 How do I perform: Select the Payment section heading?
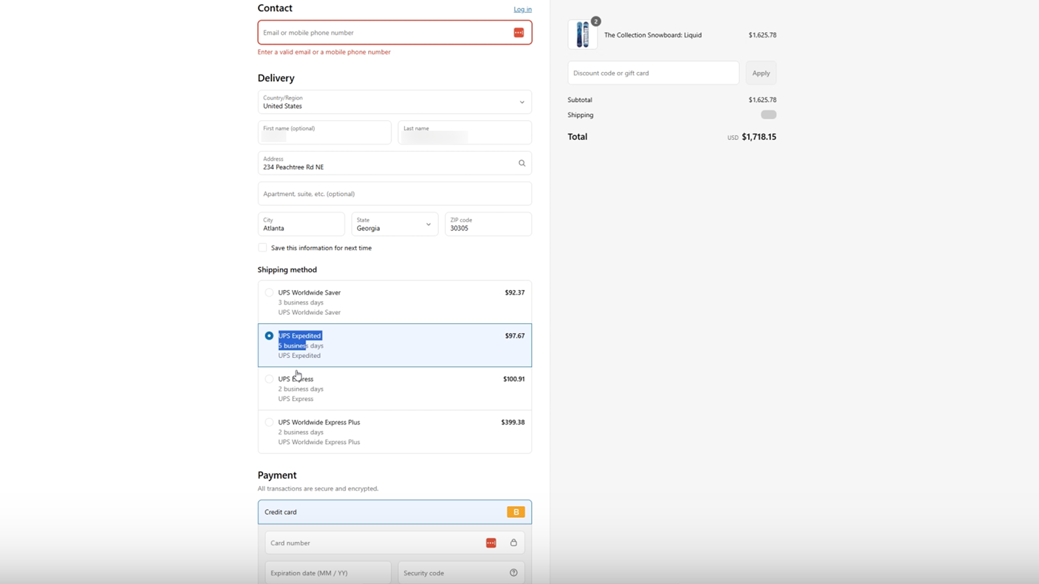(x=277, y=475)
